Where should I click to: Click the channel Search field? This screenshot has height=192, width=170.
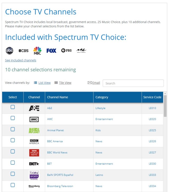click(133, 83)
